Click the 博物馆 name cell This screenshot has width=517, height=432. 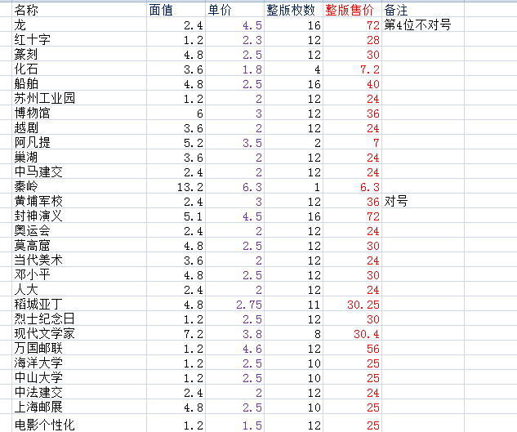click(79, 114)
